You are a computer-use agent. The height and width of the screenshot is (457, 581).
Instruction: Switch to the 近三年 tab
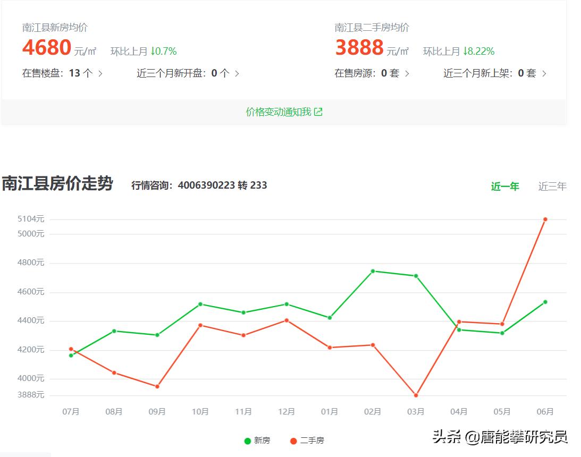tap(552, 187)
